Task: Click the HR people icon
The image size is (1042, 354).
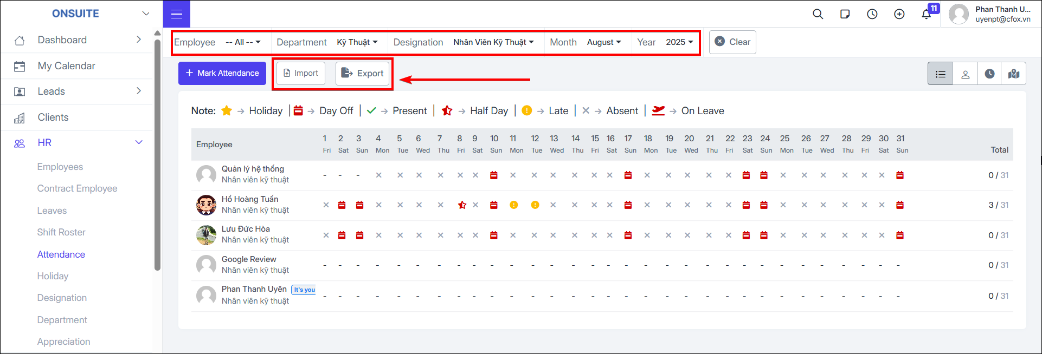Action: coord(20,143)
